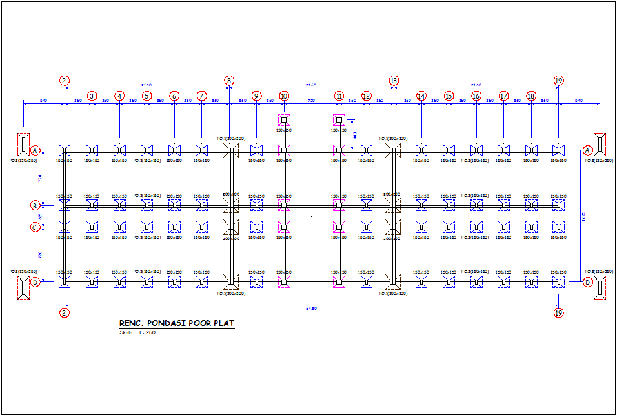The width and height of the screenshot is (617, 417).
Task: Select the Skala 1:250 scale label
Action: pos(137,333)
